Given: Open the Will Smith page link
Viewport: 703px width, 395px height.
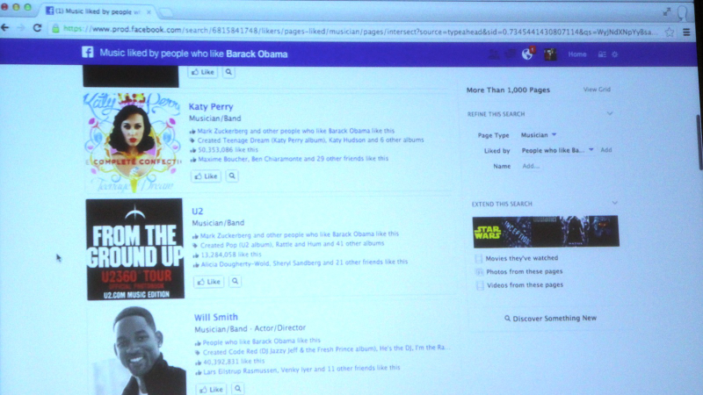Looking at the screenshot, I should pyautogui.click(x=215, y=317).
